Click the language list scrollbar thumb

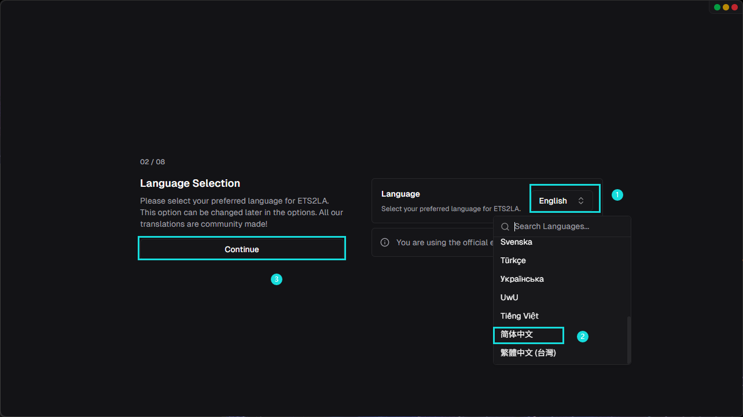pyautogui.click(x=629, y=339)
